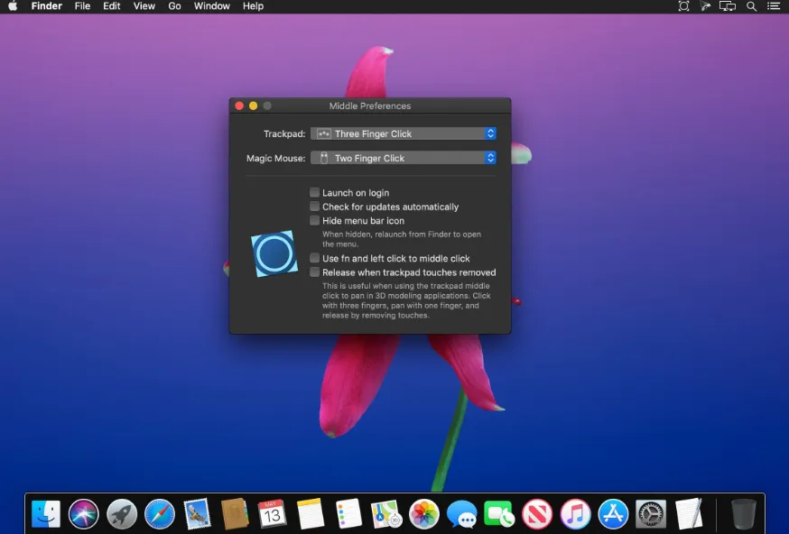The width and height of the screenshot is (789, 534).
Task: Open Messages speech bubble icon
Action: (462, 514)
